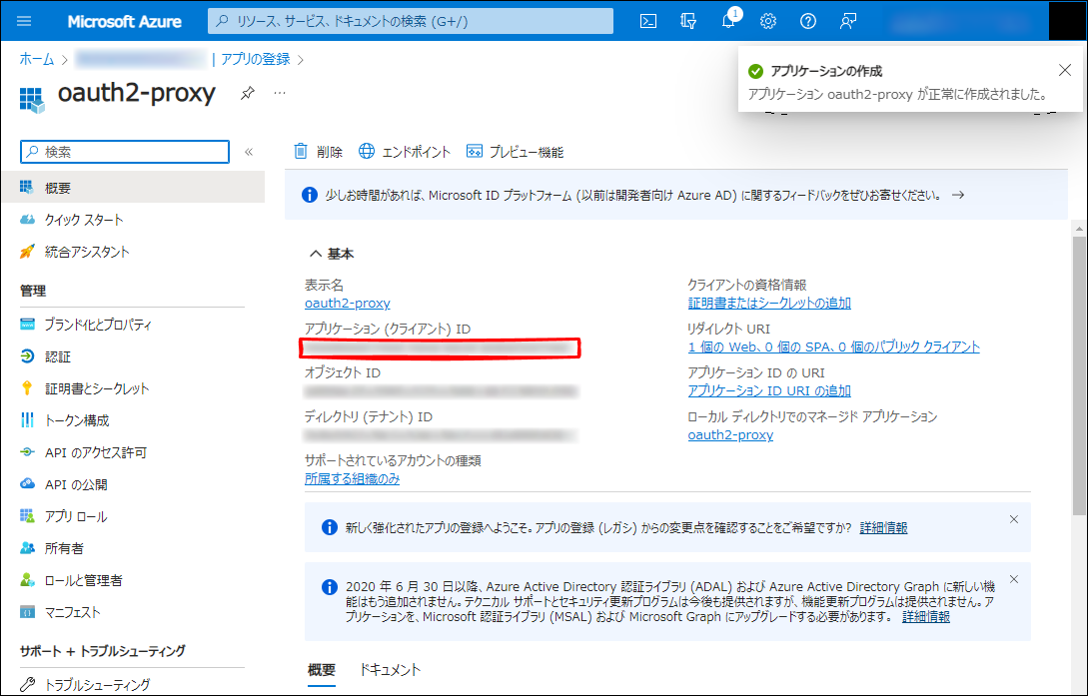This screenshot has height=696, width=1088.
Task: Open API のアクセス許可 menu item
Action: click(95, 452)
